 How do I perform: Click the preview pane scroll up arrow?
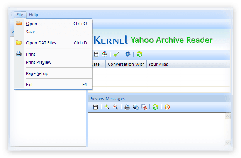click(x=227, y=116)
